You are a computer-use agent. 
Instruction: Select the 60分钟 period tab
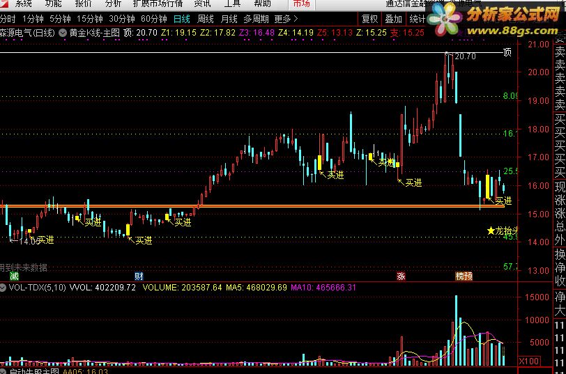click(154, 19)
